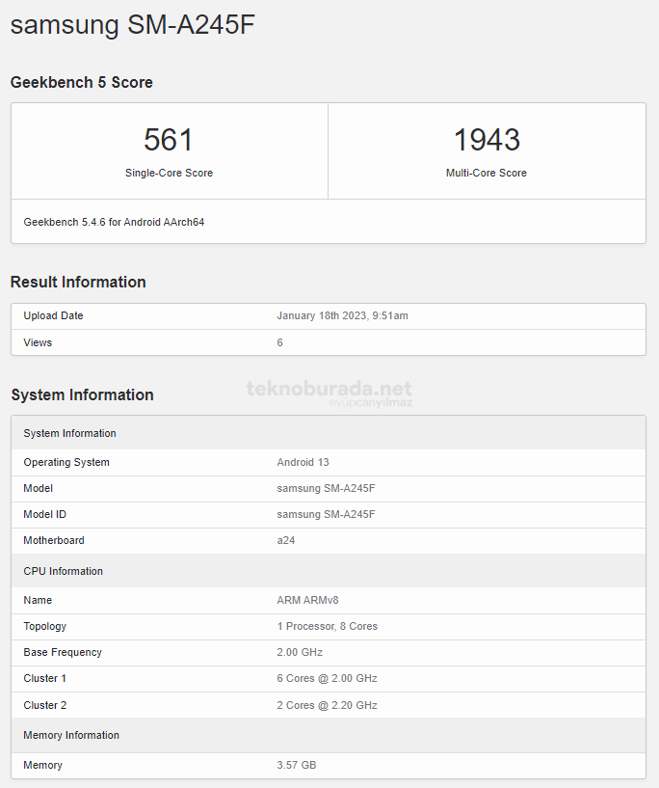This screenshot has width=659, height=788.
Task: Click the Cluster 2 label
Action: pos(44,706)
